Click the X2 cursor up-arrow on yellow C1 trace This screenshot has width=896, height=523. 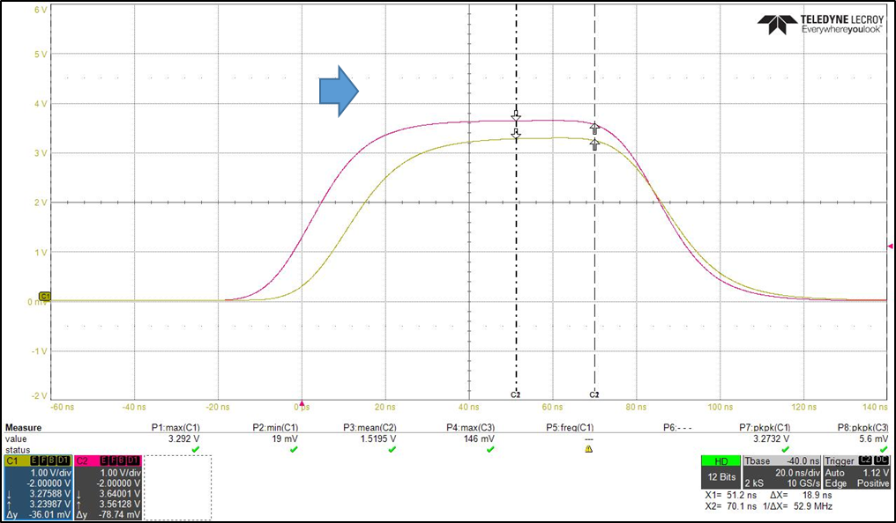pos(594,144)
